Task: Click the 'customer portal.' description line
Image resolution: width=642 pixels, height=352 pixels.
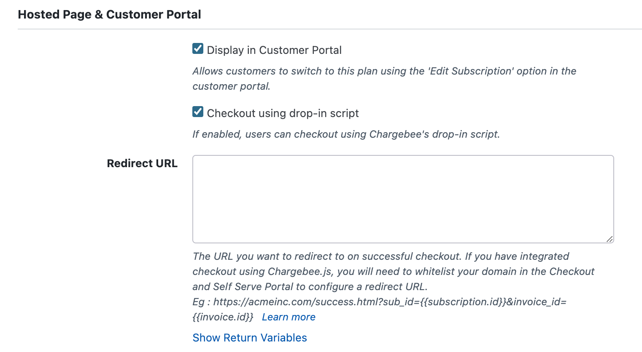Action: [231, 86]
